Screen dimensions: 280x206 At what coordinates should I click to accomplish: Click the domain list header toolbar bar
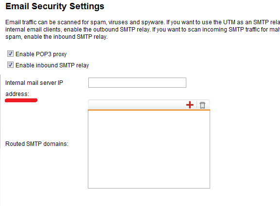149,105
